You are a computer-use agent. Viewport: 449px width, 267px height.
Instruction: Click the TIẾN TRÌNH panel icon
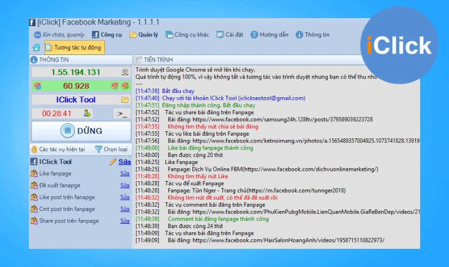(x=138, y=59)
